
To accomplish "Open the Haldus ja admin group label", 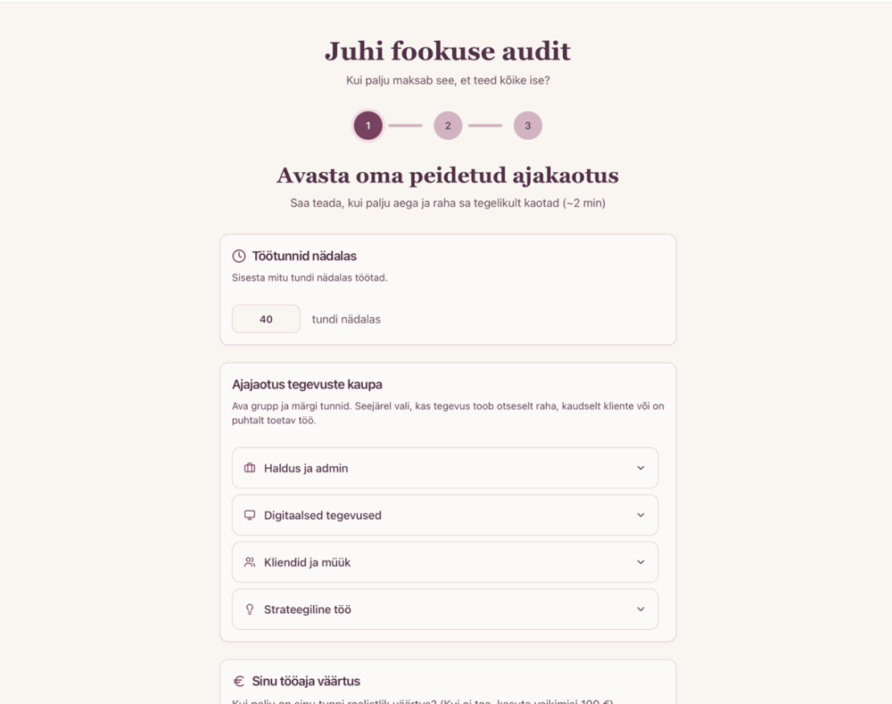I will point(306,468).
